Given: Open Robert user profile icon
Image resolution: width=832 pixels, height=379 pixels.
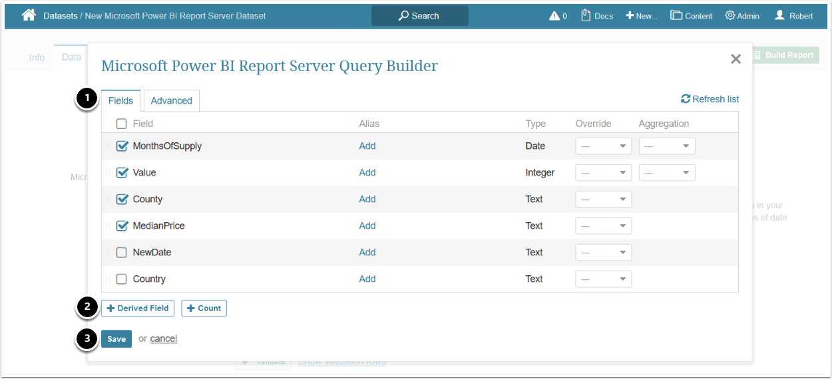Looking at the screenshot, I should 779,15.
